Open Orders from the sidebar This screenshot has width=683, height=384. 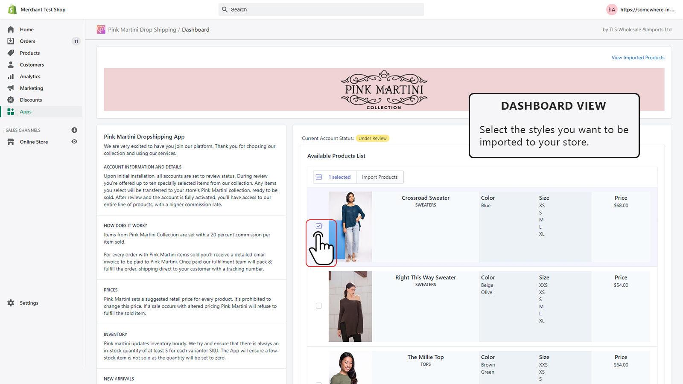(28, 41)
